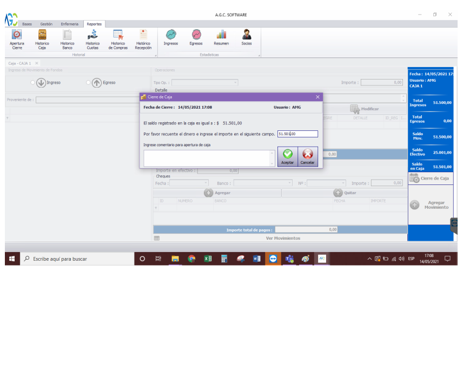
Task: Open notification center icon
Action: (x=448, y=259)
